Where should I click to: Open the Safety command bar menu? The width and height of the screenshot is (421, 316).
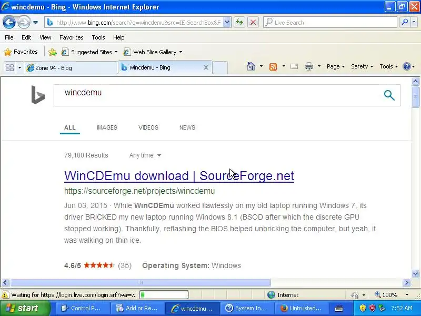[x=362, y=66]
